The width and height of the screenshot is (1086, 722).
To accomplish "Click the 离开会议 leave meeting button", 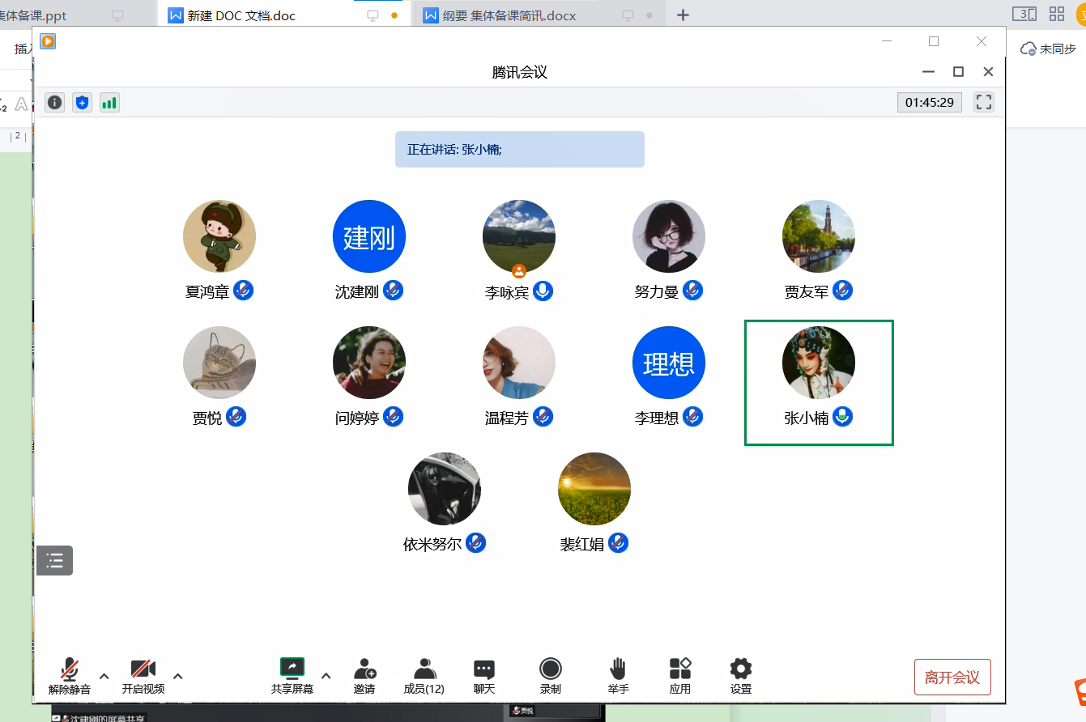I will (952, 677).
